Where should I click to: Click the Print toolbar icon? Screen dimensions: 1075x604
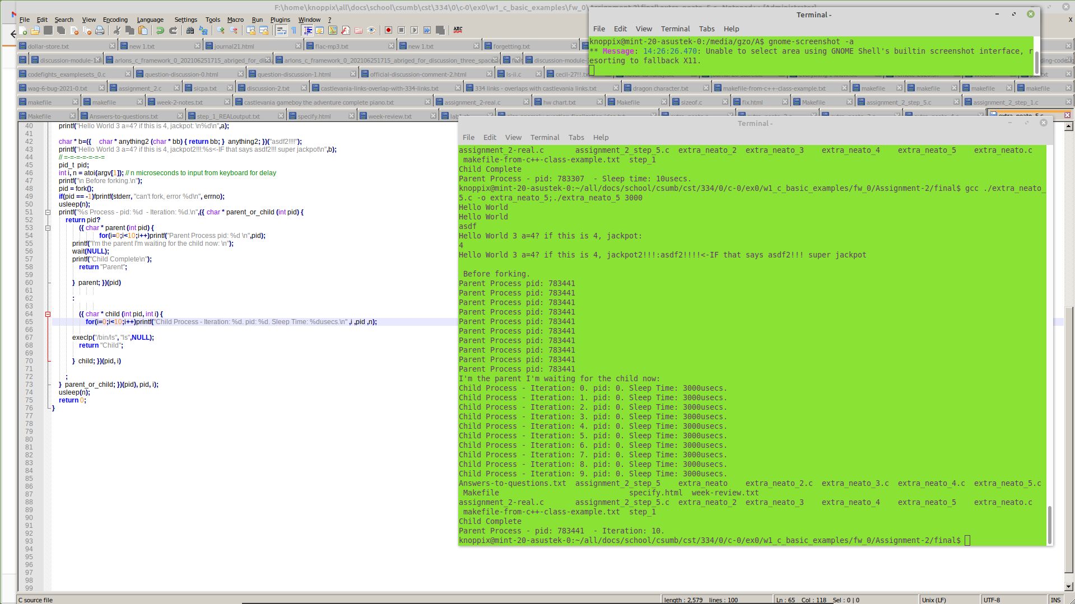[100, 30]
